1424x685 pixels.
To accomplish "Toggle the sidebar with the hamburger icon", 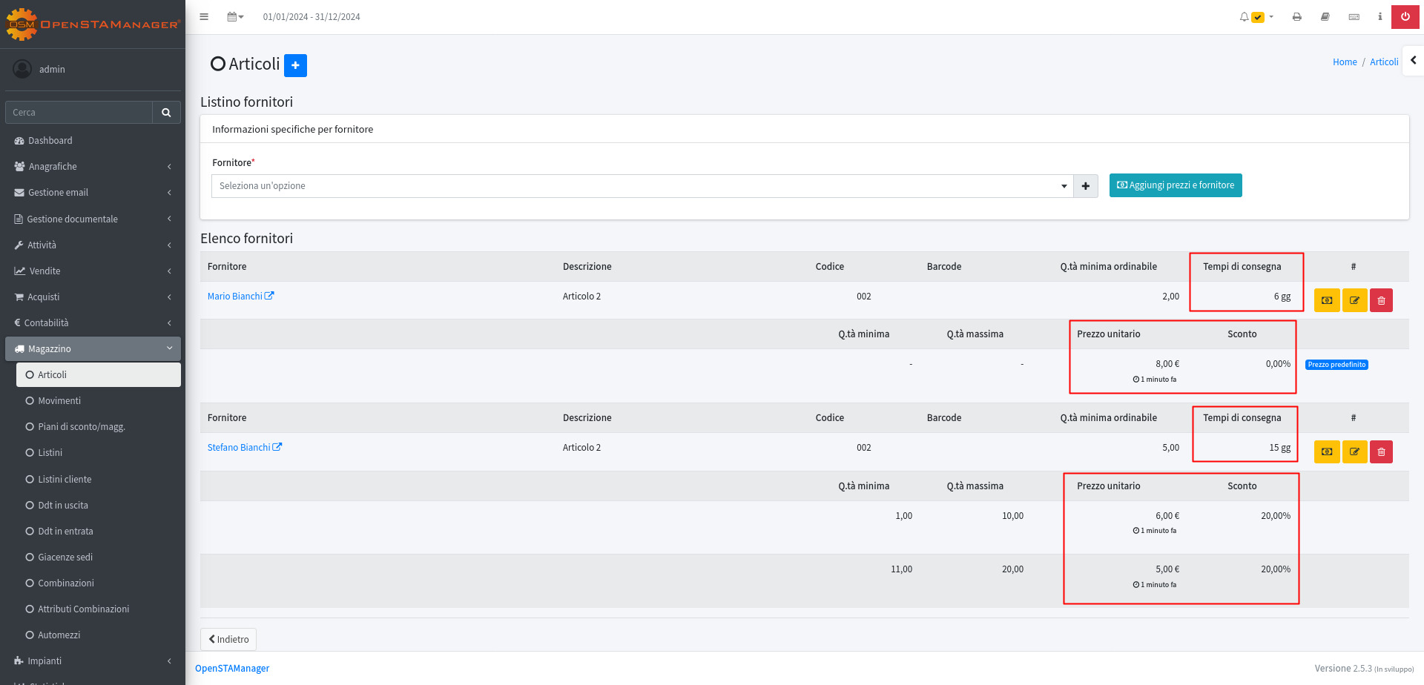I will click(x=204, y=17).
